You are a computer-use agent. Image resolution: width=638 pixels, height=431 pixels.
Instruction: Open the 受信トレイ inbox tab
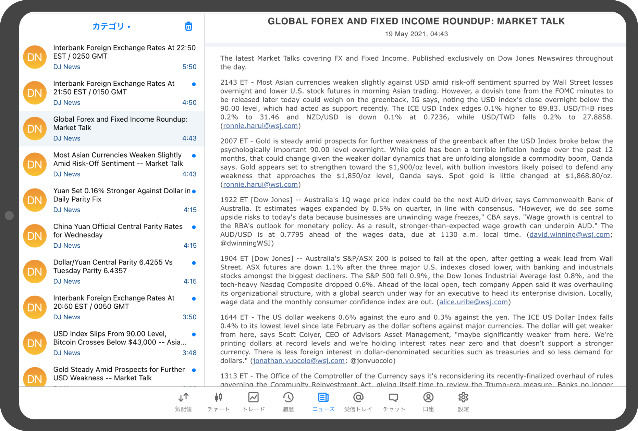click(x=358, y=402)
